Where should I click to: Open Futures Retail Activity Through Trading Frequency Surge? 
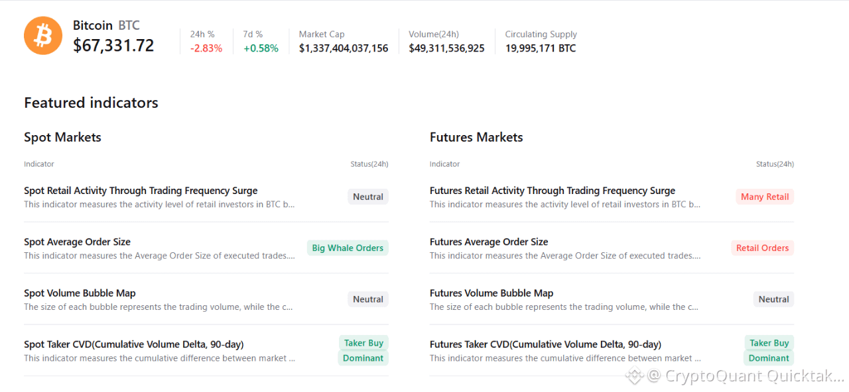coord(553,191)
